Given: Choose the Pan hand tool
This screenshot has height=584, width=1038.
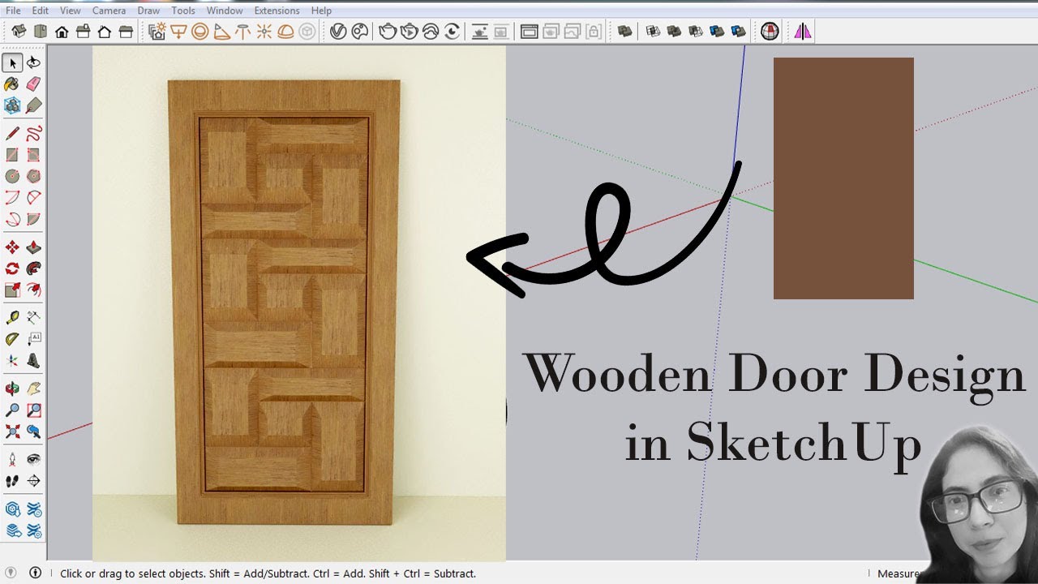Looking at the screenshot, I should click(33, 389).
